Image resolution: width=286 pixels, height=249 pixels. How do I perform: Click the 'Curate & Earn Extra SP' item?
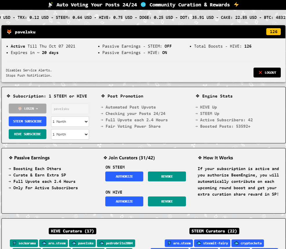pos(39,175)
